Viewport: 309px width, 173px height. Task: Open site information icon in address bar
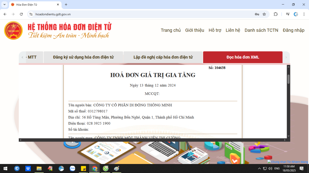[x=31, y=14]
